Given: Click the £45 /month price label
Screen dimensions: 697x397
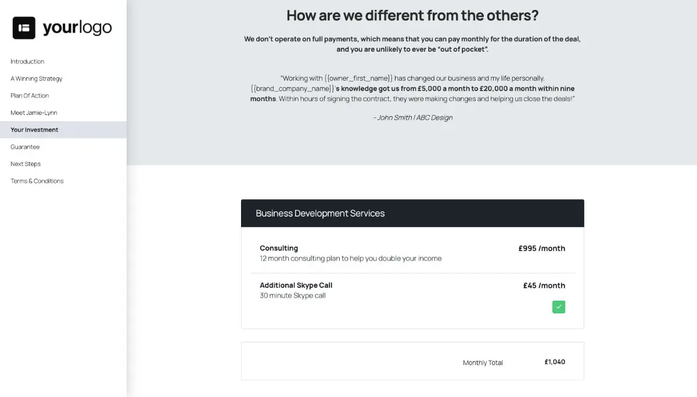Looking at the screenshot, I should tap(544, 285).
